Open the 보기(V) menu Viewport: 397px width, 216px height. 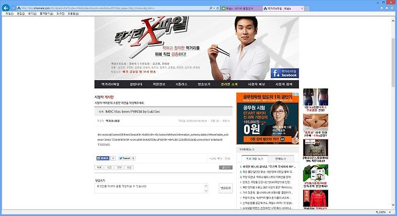click(32, 14)
